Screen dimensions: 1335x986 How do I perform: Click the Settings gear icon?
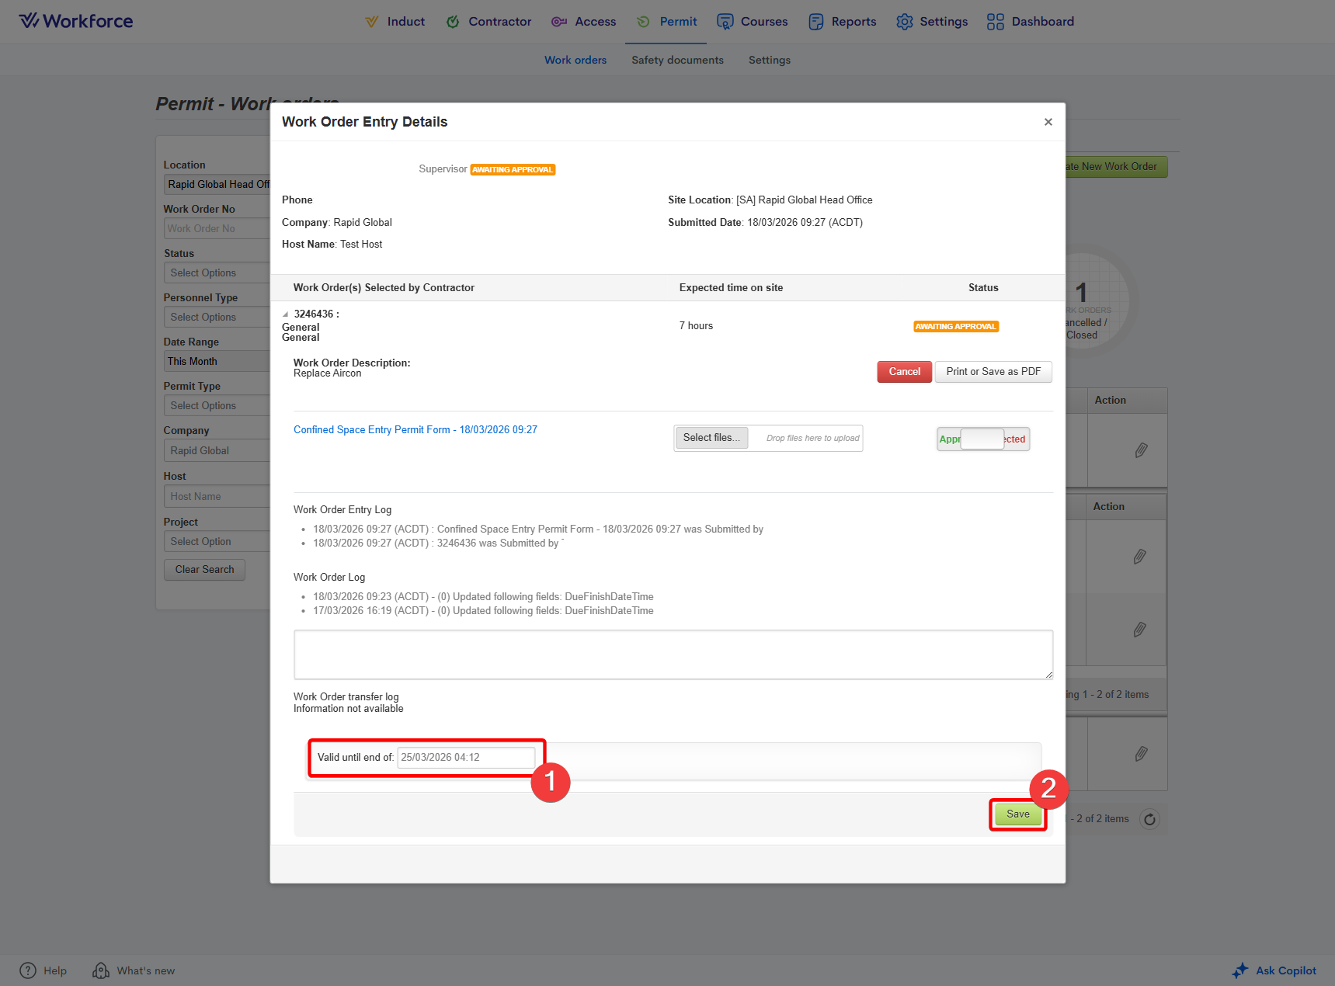click(x=904, y=22)
